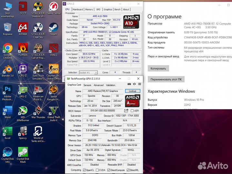Click the Копировать button in Settings

(x=158, y=68)
